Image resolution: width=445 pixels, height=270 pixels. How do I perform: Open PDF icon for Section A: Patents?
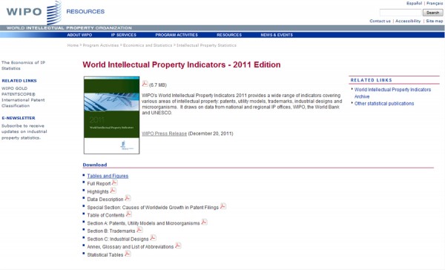(204, 222)
